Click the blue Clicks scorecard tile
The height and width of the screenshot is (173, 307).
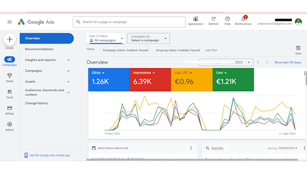109,79
